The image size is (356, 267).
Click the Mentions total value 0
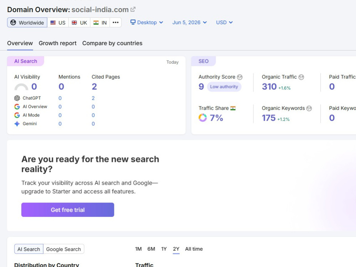(61, 87)
